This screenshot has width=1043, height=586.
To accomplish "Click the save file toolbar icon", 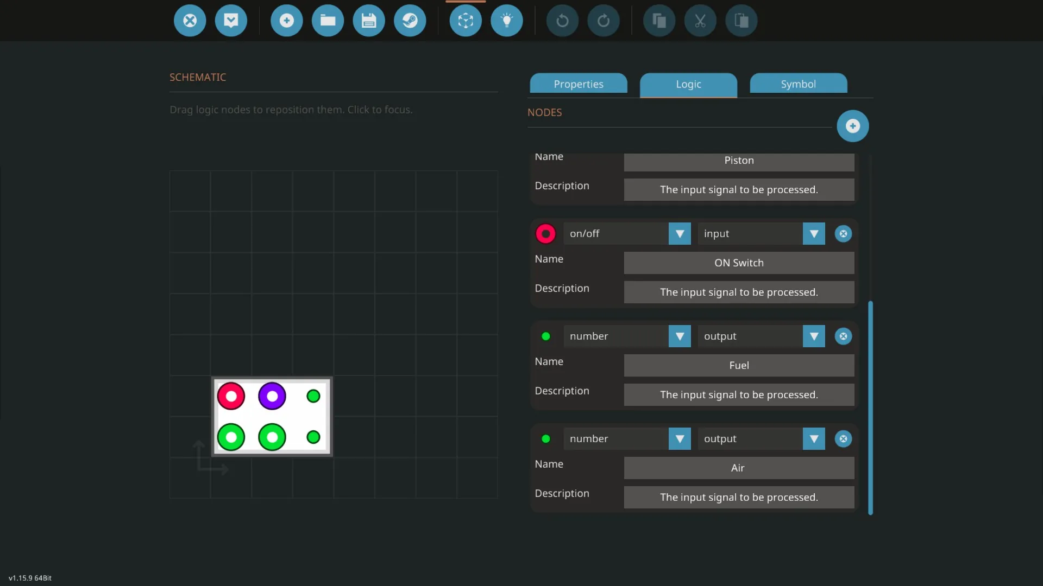I will click(369, 21).
